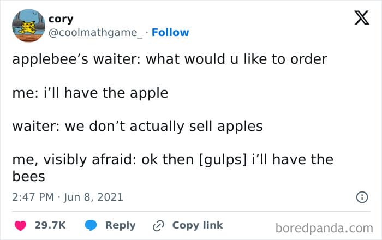Image resolution: width=382 pixels, height=240 pixels.
Task: Open the X logo in the corner
Action: (x=361, y=19)
